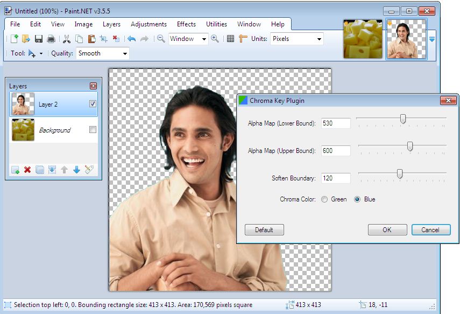The height and width of the screenshot is (314, 460).
Task: Click the Default button in Chroma Key Plugin
Action: point(264,229)
